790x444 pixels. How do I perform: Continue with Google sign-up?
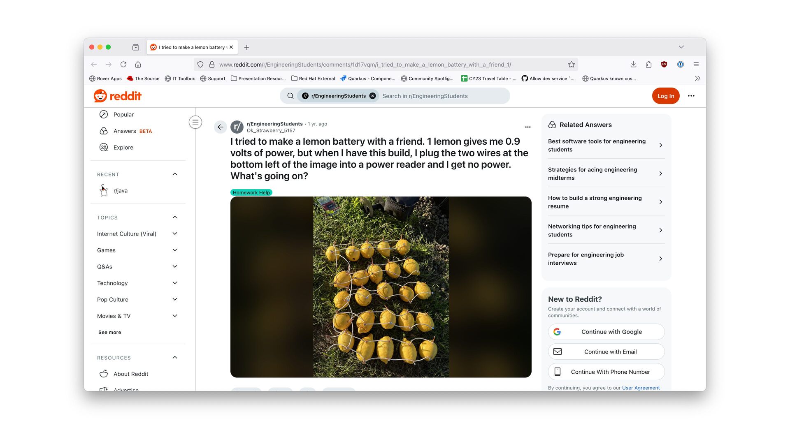click(x=606, y=332)
